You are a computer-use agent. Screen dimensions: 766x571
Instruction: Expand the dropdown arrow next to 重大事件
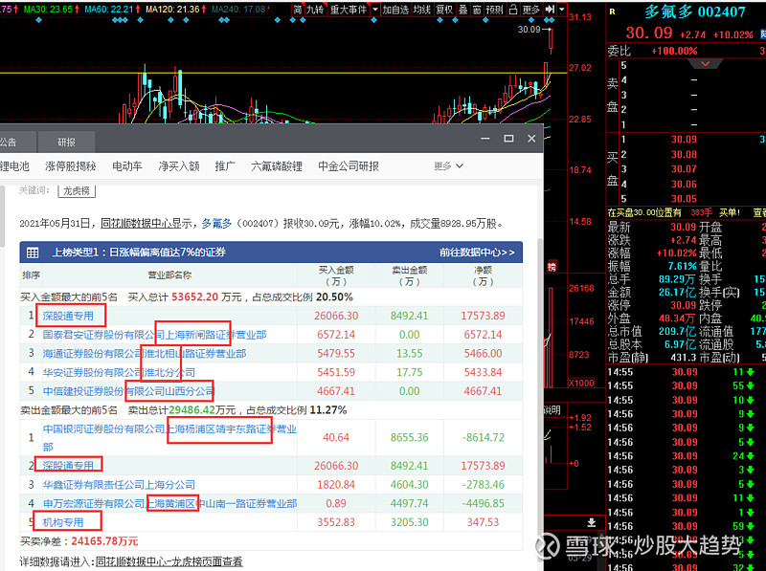click(375, 10)
